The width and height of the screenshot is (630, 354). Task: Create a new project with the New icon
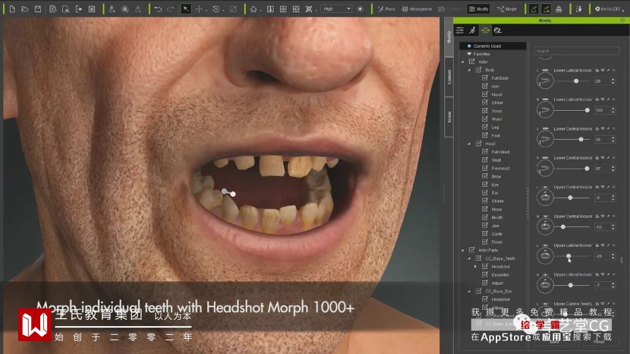12,9
